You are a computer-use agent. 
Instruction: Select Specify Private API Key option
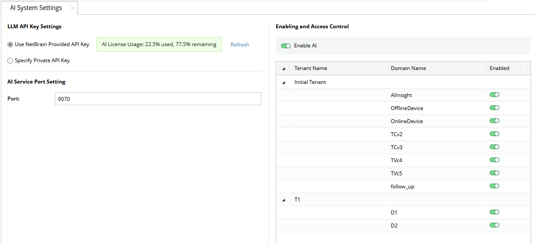click(10, 61)
